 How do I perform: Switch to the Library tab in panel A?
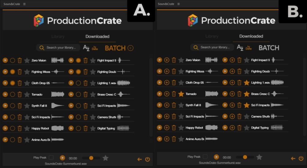58,36
